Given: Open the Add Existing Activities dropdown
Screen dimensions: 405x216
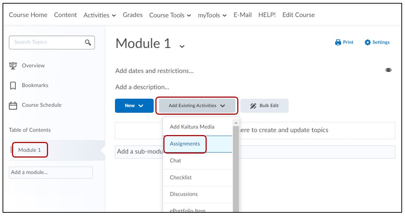Looking at the screenshot, I should [197, 106].
